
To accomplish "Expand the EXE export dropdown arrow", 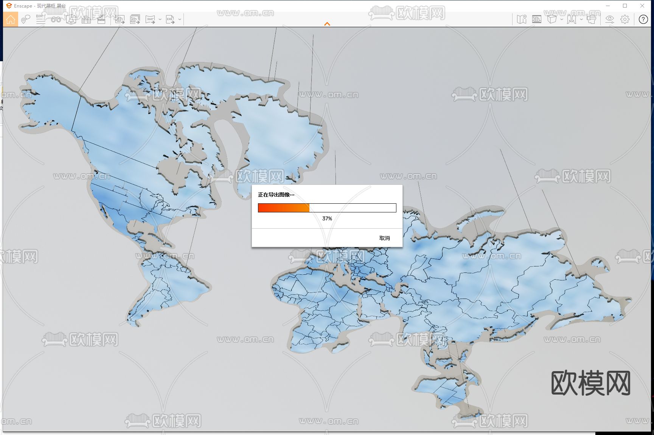I will tap(180, 19).
